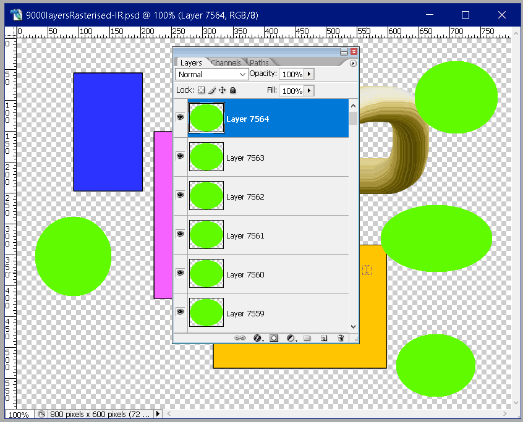
Task: Click the layers list scroll up arrow
Action: 353,106
